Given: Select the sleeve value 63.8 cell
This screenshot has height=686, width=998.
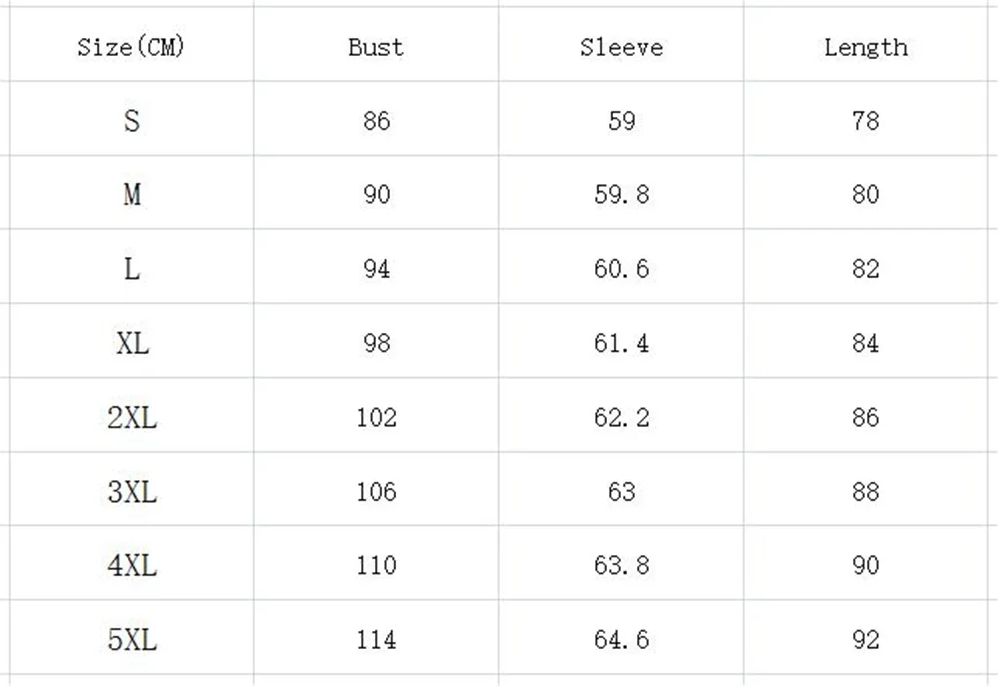Looking at the screenshot, I should [x=621, y=565].
